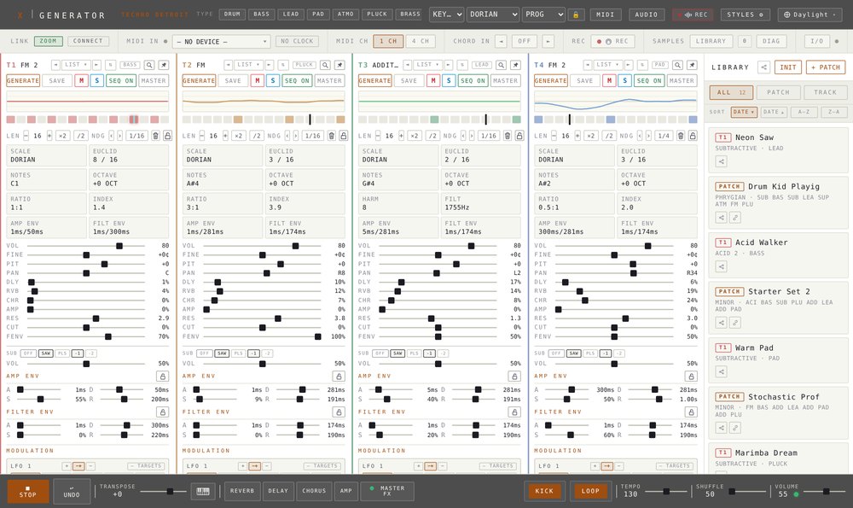
Task: Click the magnifier icon on track T1
Action: click(149, 65)
